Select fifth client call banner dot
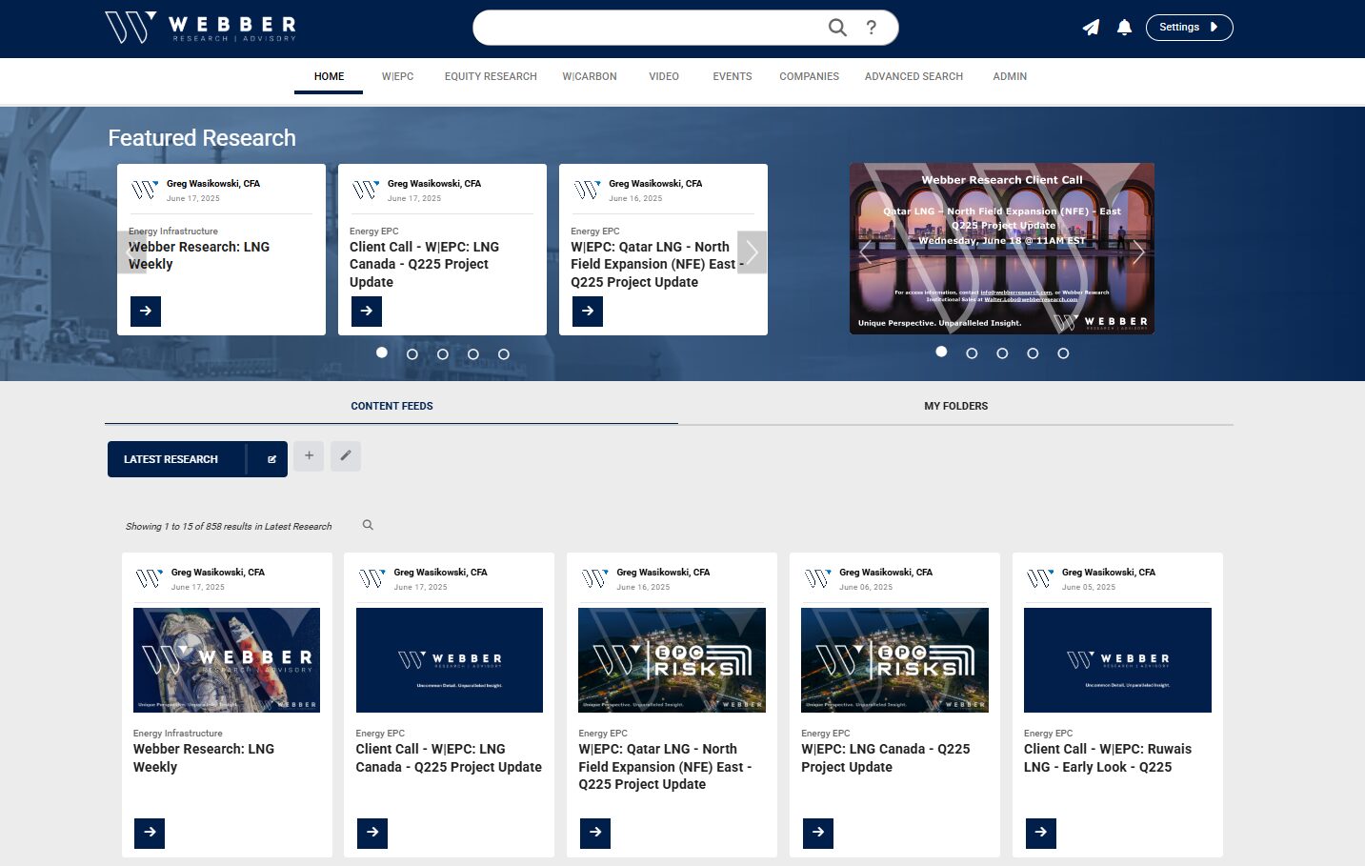Viewport: 1365px width, 866px height. click(x=1063, y=352)
